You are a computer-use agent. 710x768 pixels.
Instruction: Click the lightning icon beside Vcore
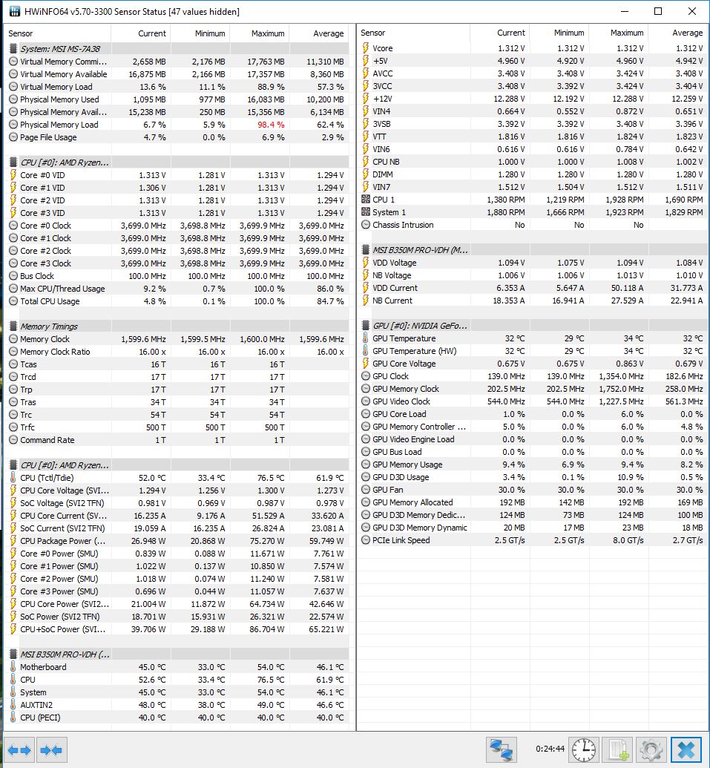(365, 48)
